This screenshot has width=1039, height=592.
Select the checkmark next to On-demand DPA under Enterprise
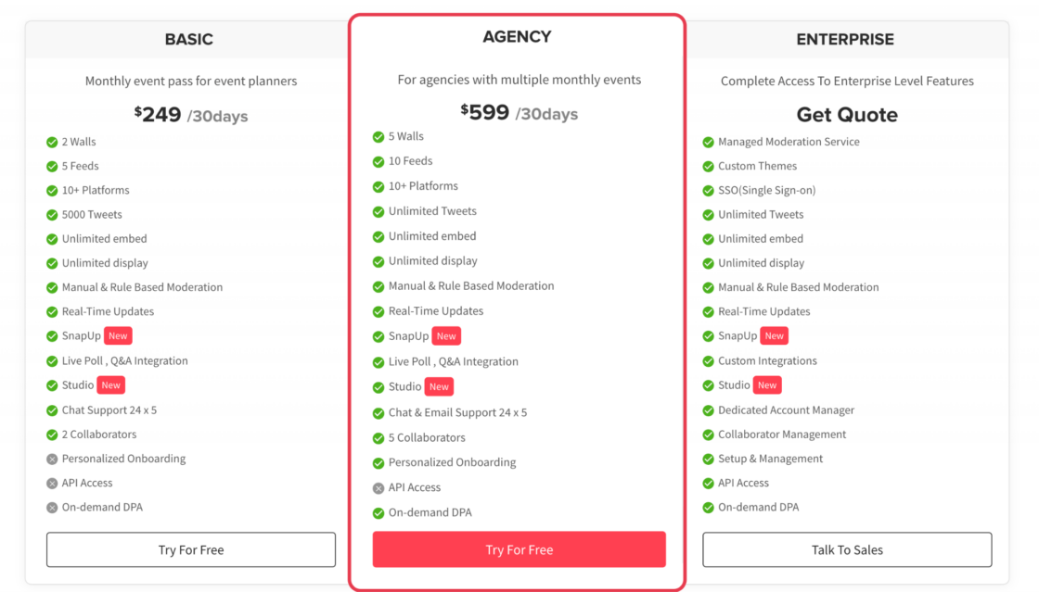click(x=709, y=507)
